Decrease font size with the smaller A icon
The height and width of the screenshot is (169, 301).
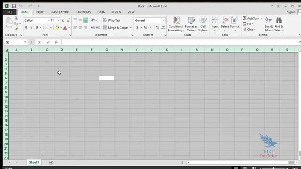click(68, 20)
